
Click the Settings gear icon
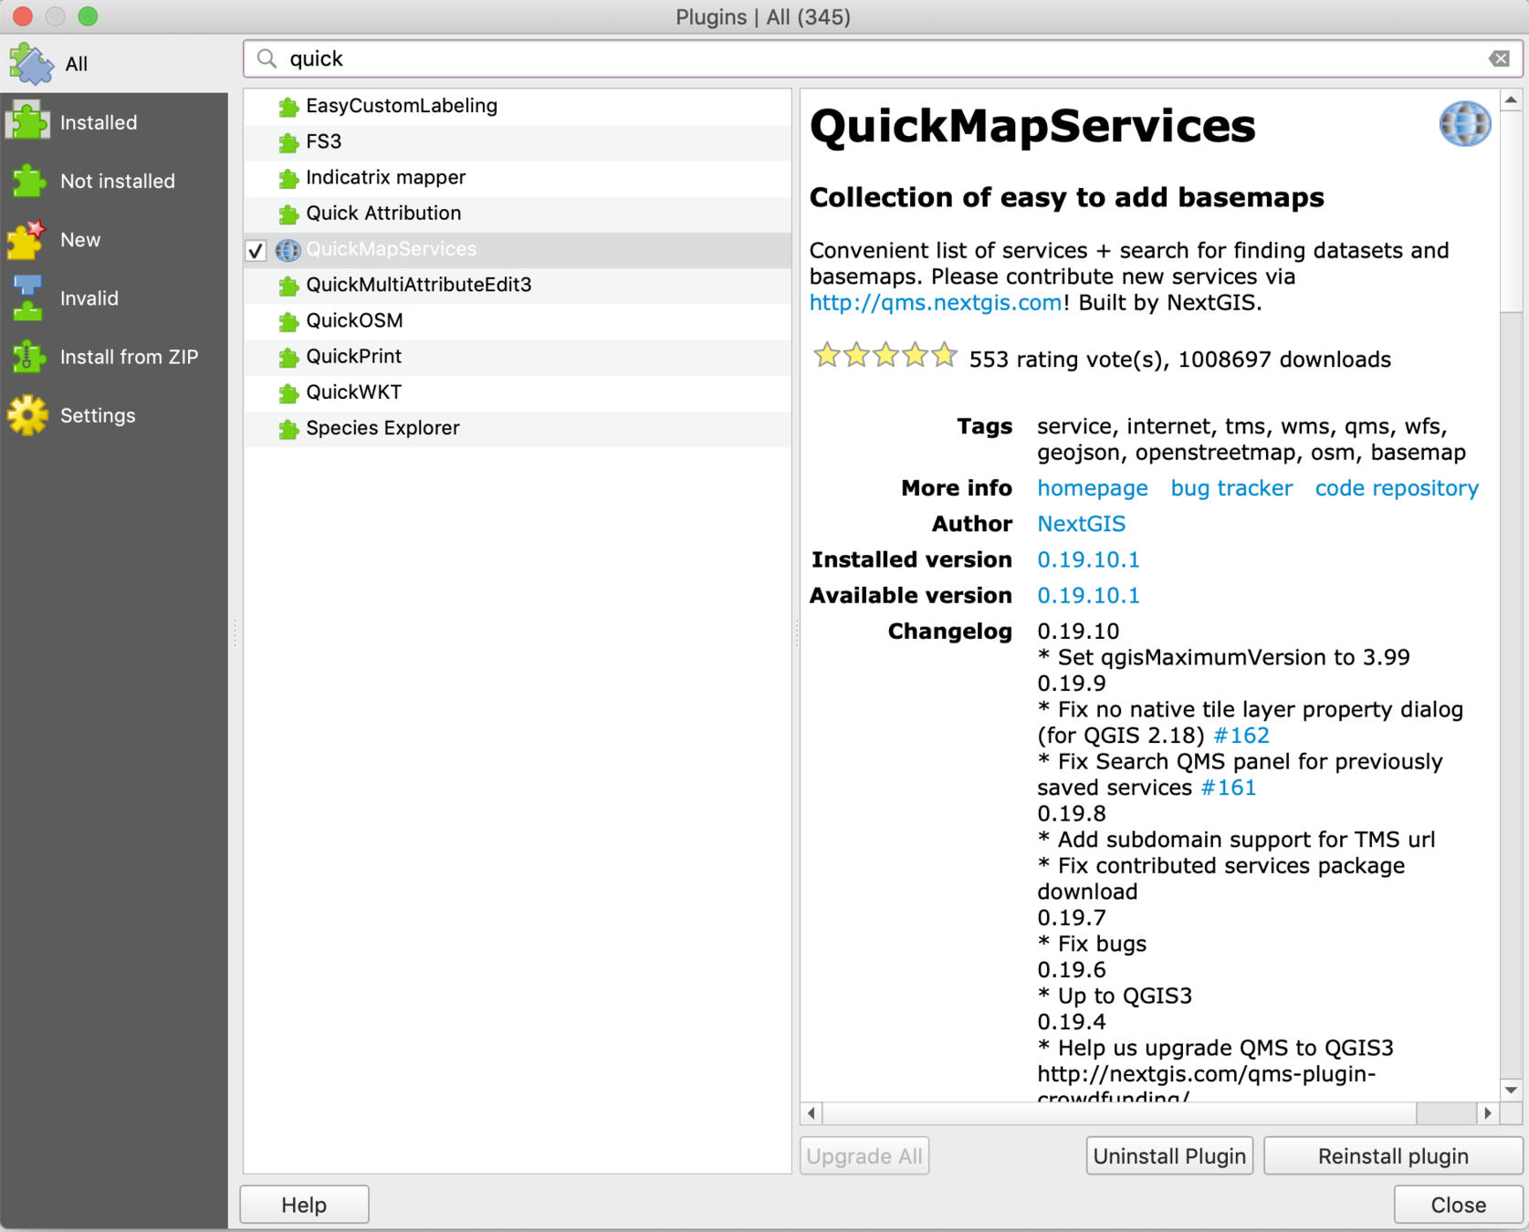[x=28, y=415]
